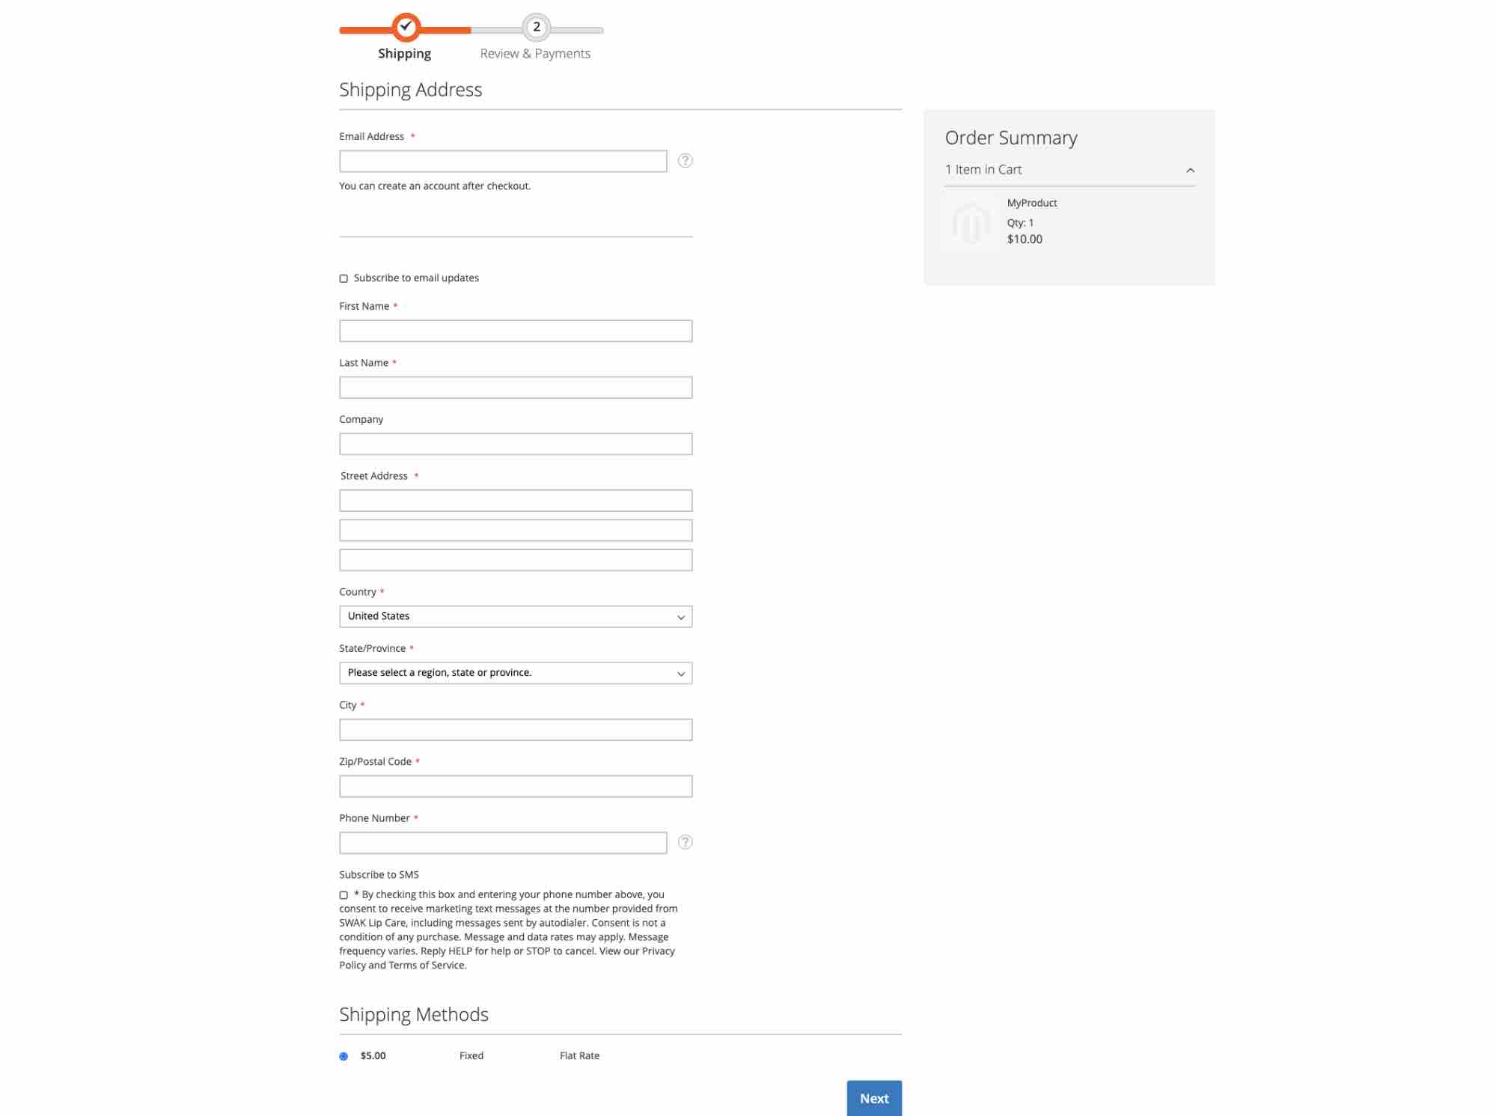Image resolution: width=1496 pixels, height=1116 pixels.
Task: Click the Street Address first line field
Action: click(516, 499)
